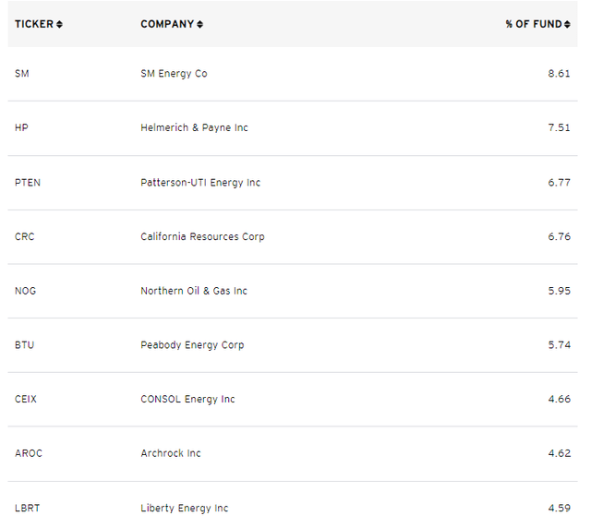Click the 8.61 fund percentage value
Screen dimensions: 591x528
click(x=559, y=74)
